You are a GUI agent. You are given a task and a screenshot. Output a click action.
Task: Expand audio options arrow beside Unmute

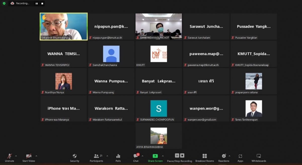tap(16, 156)
